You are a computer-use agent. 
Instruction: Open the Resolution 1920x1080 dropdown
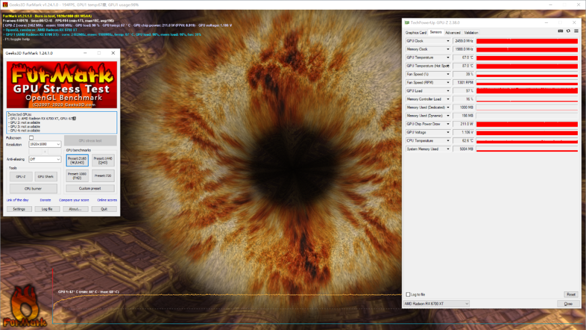coord(45,144)
